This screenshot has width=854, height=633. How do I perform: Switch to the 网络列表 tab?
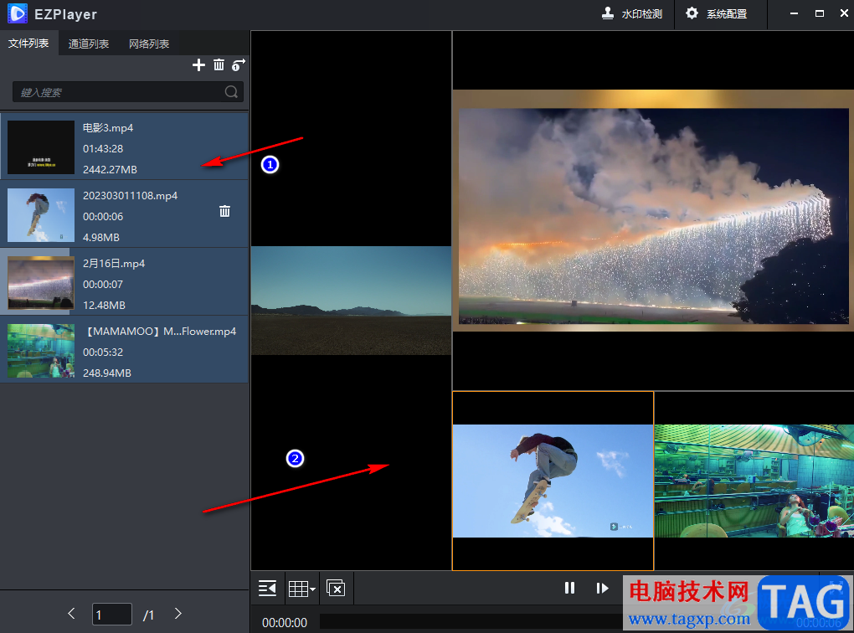click(x=149, y=44)
